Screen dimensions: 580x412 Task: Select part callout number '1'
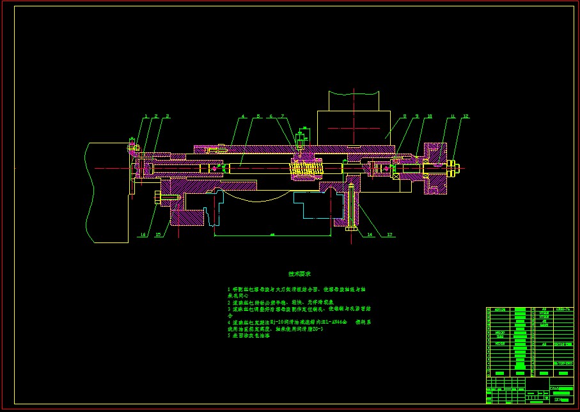tap(146, 116)
